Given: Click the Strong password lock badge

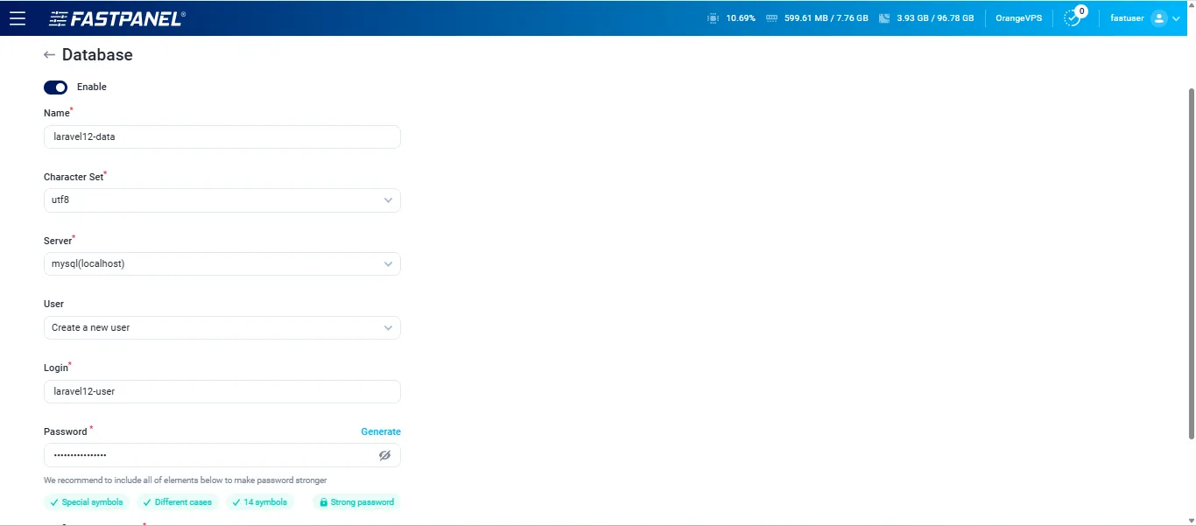Looking at the screenshot, I should [356, 502].
